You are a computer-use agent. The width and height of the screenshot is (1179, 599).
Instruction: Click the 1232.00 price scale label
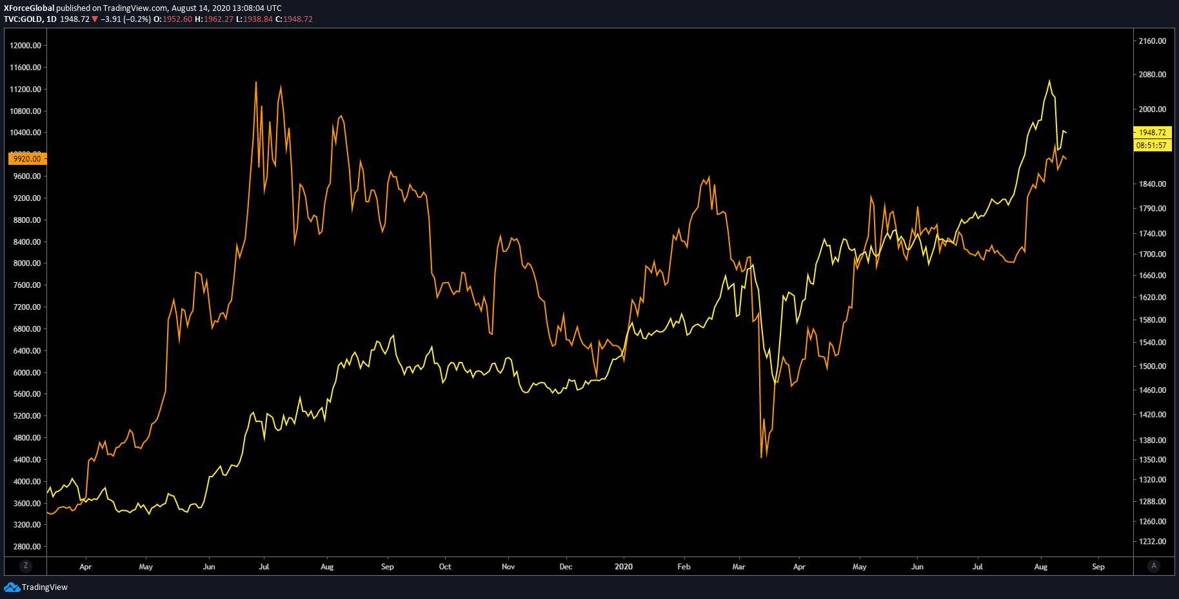click(x=1153, y=542)
